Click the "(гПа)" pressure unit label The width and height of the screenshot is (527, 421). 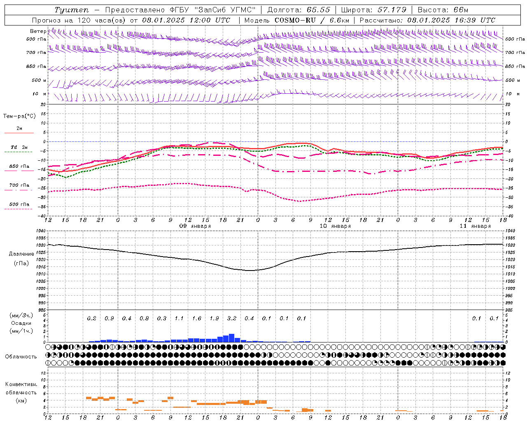pos(21,264)
